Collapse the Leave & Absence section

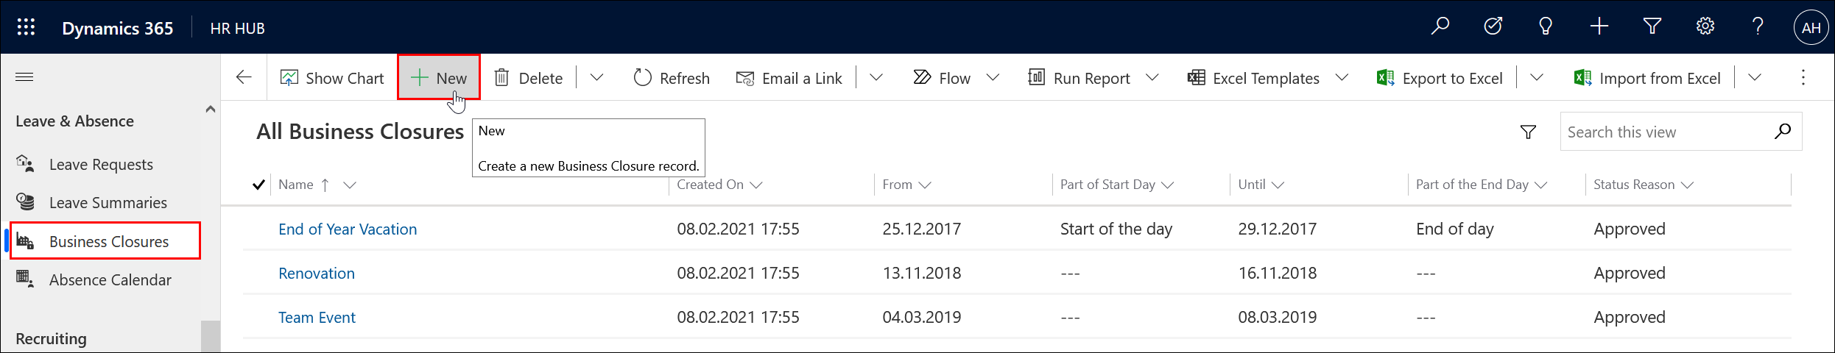coord(210,110)
